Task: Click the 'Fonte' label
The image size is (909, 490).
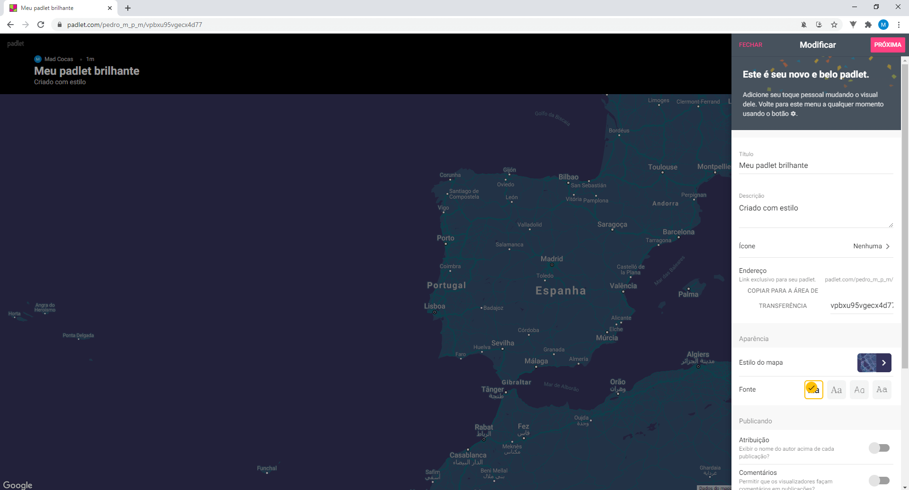Action: pos(747,390)
